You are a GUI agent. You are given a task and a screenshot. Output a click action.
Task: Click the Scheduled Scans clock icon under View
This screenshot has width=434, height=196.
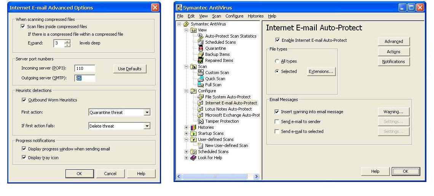point(201,42)
